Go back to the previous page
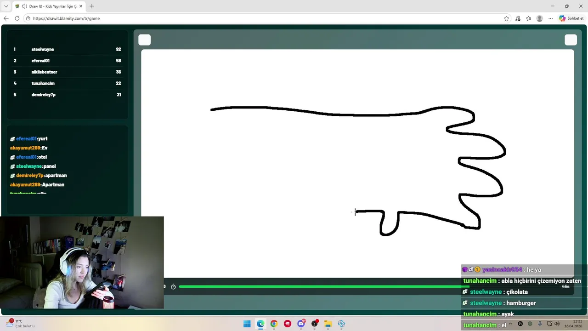Viewport: 588px width, 331px height. click(6, 18)
